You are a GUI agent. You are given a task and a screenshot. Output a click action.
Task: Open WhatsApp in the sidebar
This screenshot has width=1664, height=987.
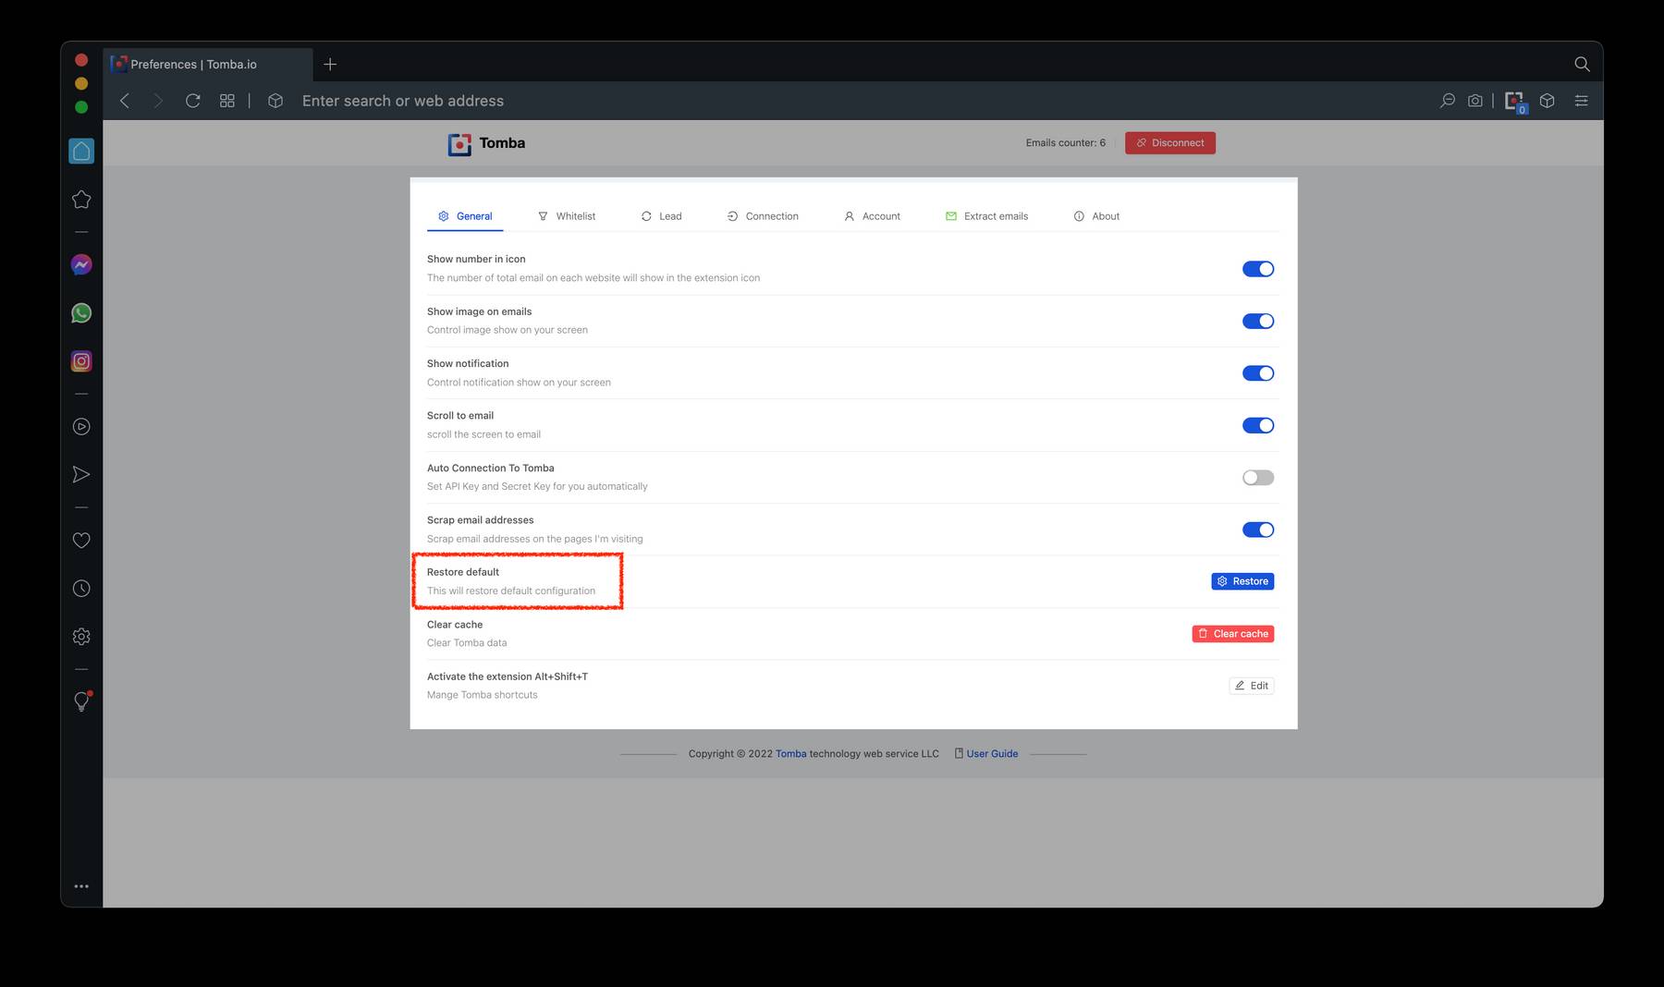coord(81,313)
